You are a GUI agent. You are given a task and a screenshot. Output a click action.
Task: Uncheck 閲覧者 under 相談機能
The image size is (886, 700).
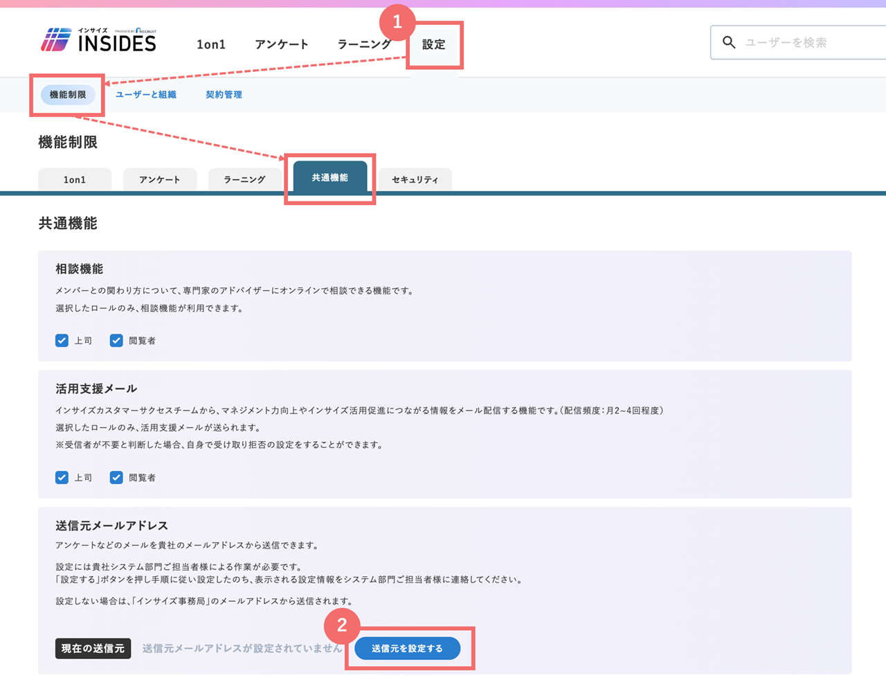coord(116,341)
